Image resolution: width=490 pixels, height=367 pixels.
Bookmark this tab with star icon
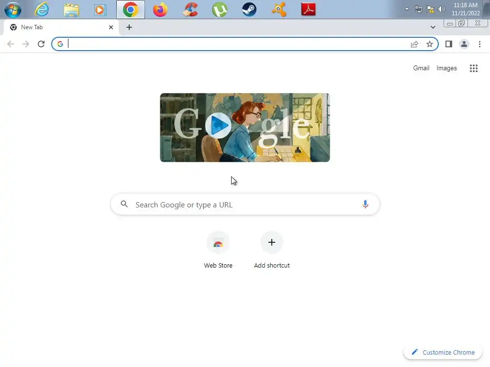[x=430, y=44]
